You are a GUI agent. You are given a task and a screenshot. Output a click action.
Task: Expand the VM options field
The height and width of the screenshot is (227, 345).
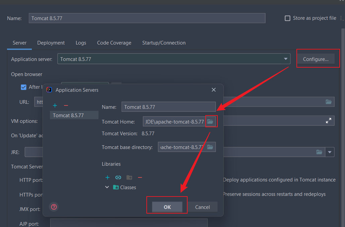point(329,121)
